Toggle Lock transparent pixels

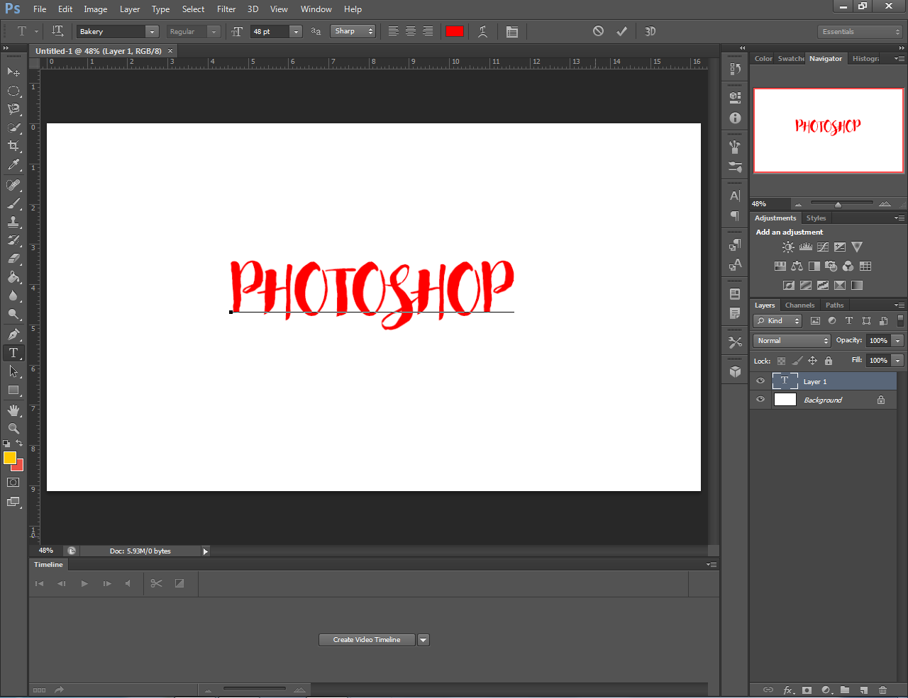[x=781, y=361]
